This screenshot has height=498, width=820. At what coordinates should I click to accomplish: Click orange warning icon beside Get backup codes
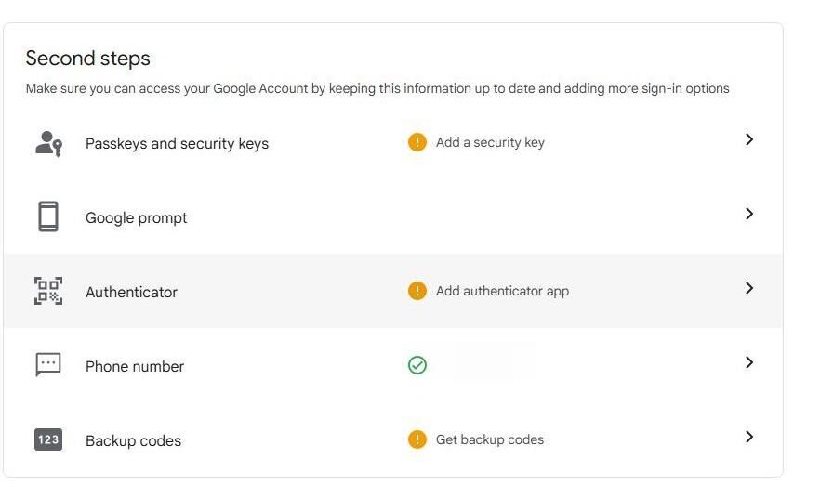tap(417, 439)
